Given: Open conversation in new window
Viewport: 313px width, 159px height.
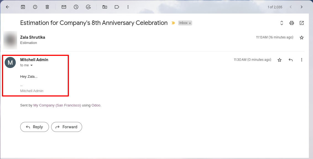Looking at the screenshot, I should [x=302, y=23].
